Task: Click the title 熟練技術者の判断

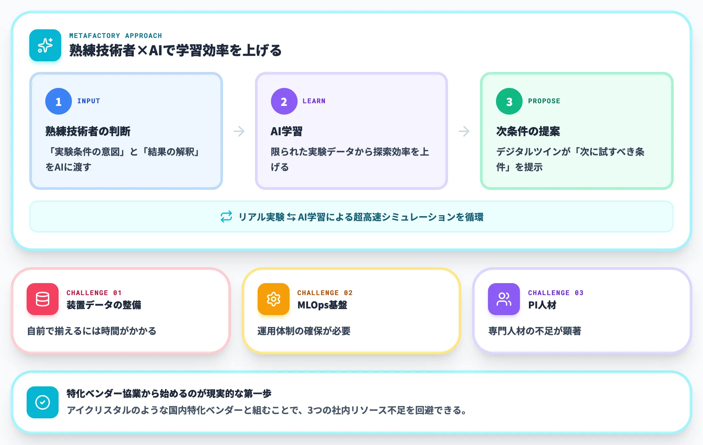Action: [x=88, y=131]
